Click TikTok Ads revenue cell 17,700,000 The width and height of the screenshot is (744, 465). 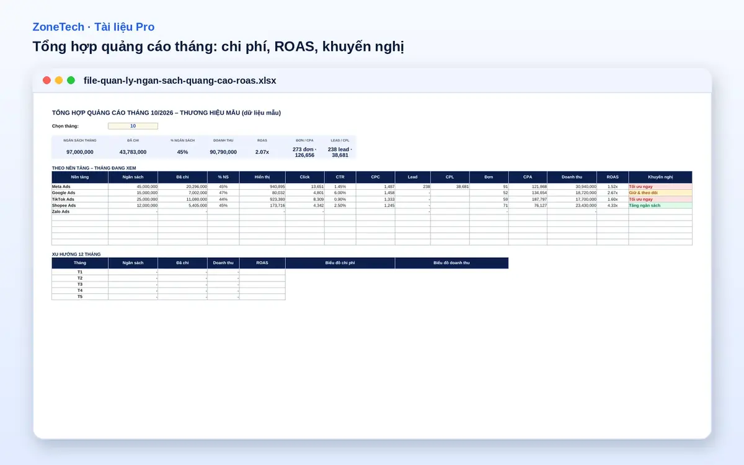coord(572,199)
